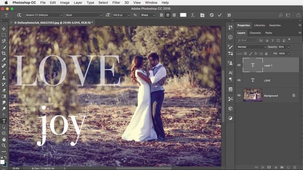Click the background color swatch
303x170 pixels.
coord(5,164)
